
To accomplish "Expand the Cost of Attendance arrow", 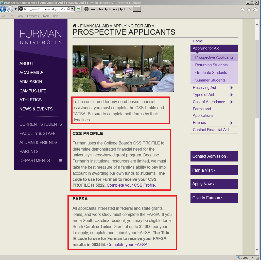I will pyautogui.click(x=231, y=102).
